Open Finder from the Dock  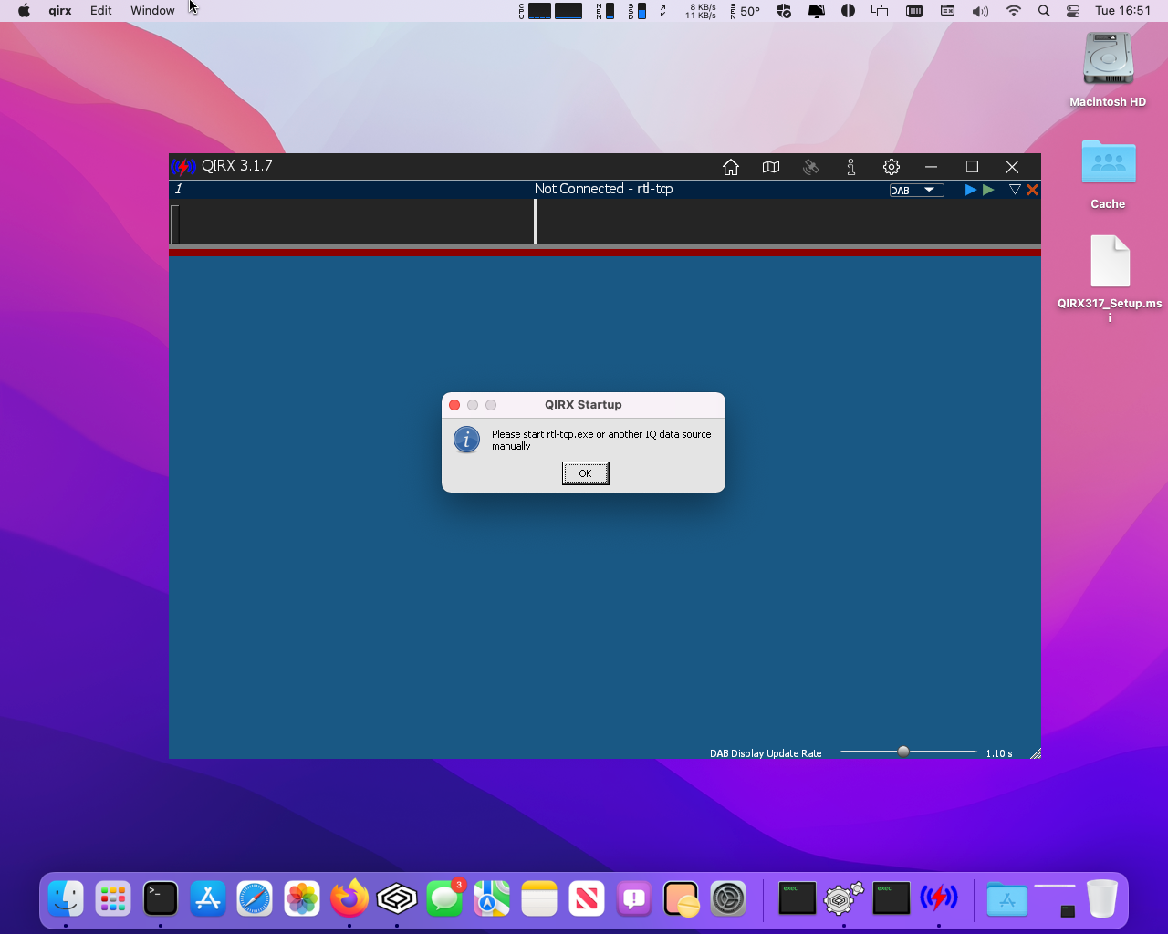pos(66,899)
